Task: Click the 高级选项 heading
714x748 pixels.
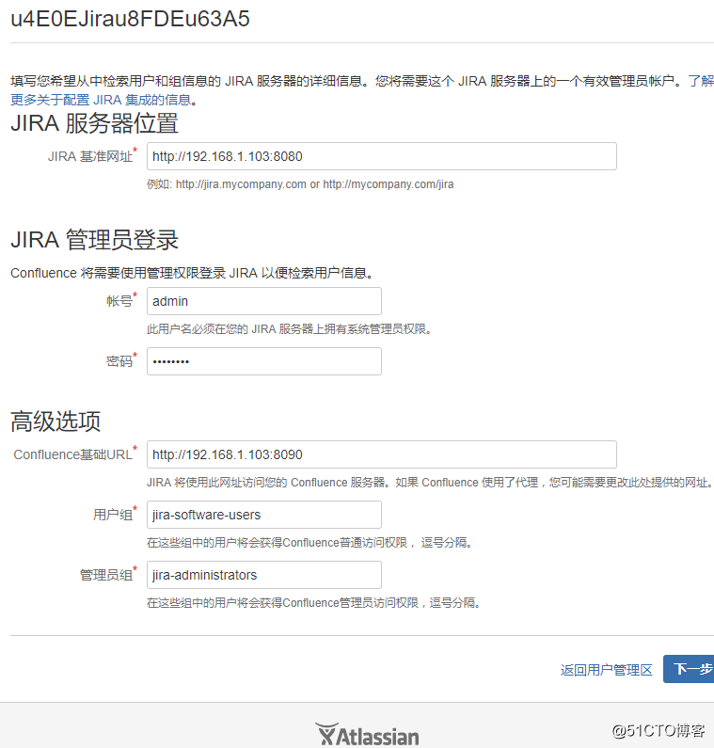Action: coord(56,422)
